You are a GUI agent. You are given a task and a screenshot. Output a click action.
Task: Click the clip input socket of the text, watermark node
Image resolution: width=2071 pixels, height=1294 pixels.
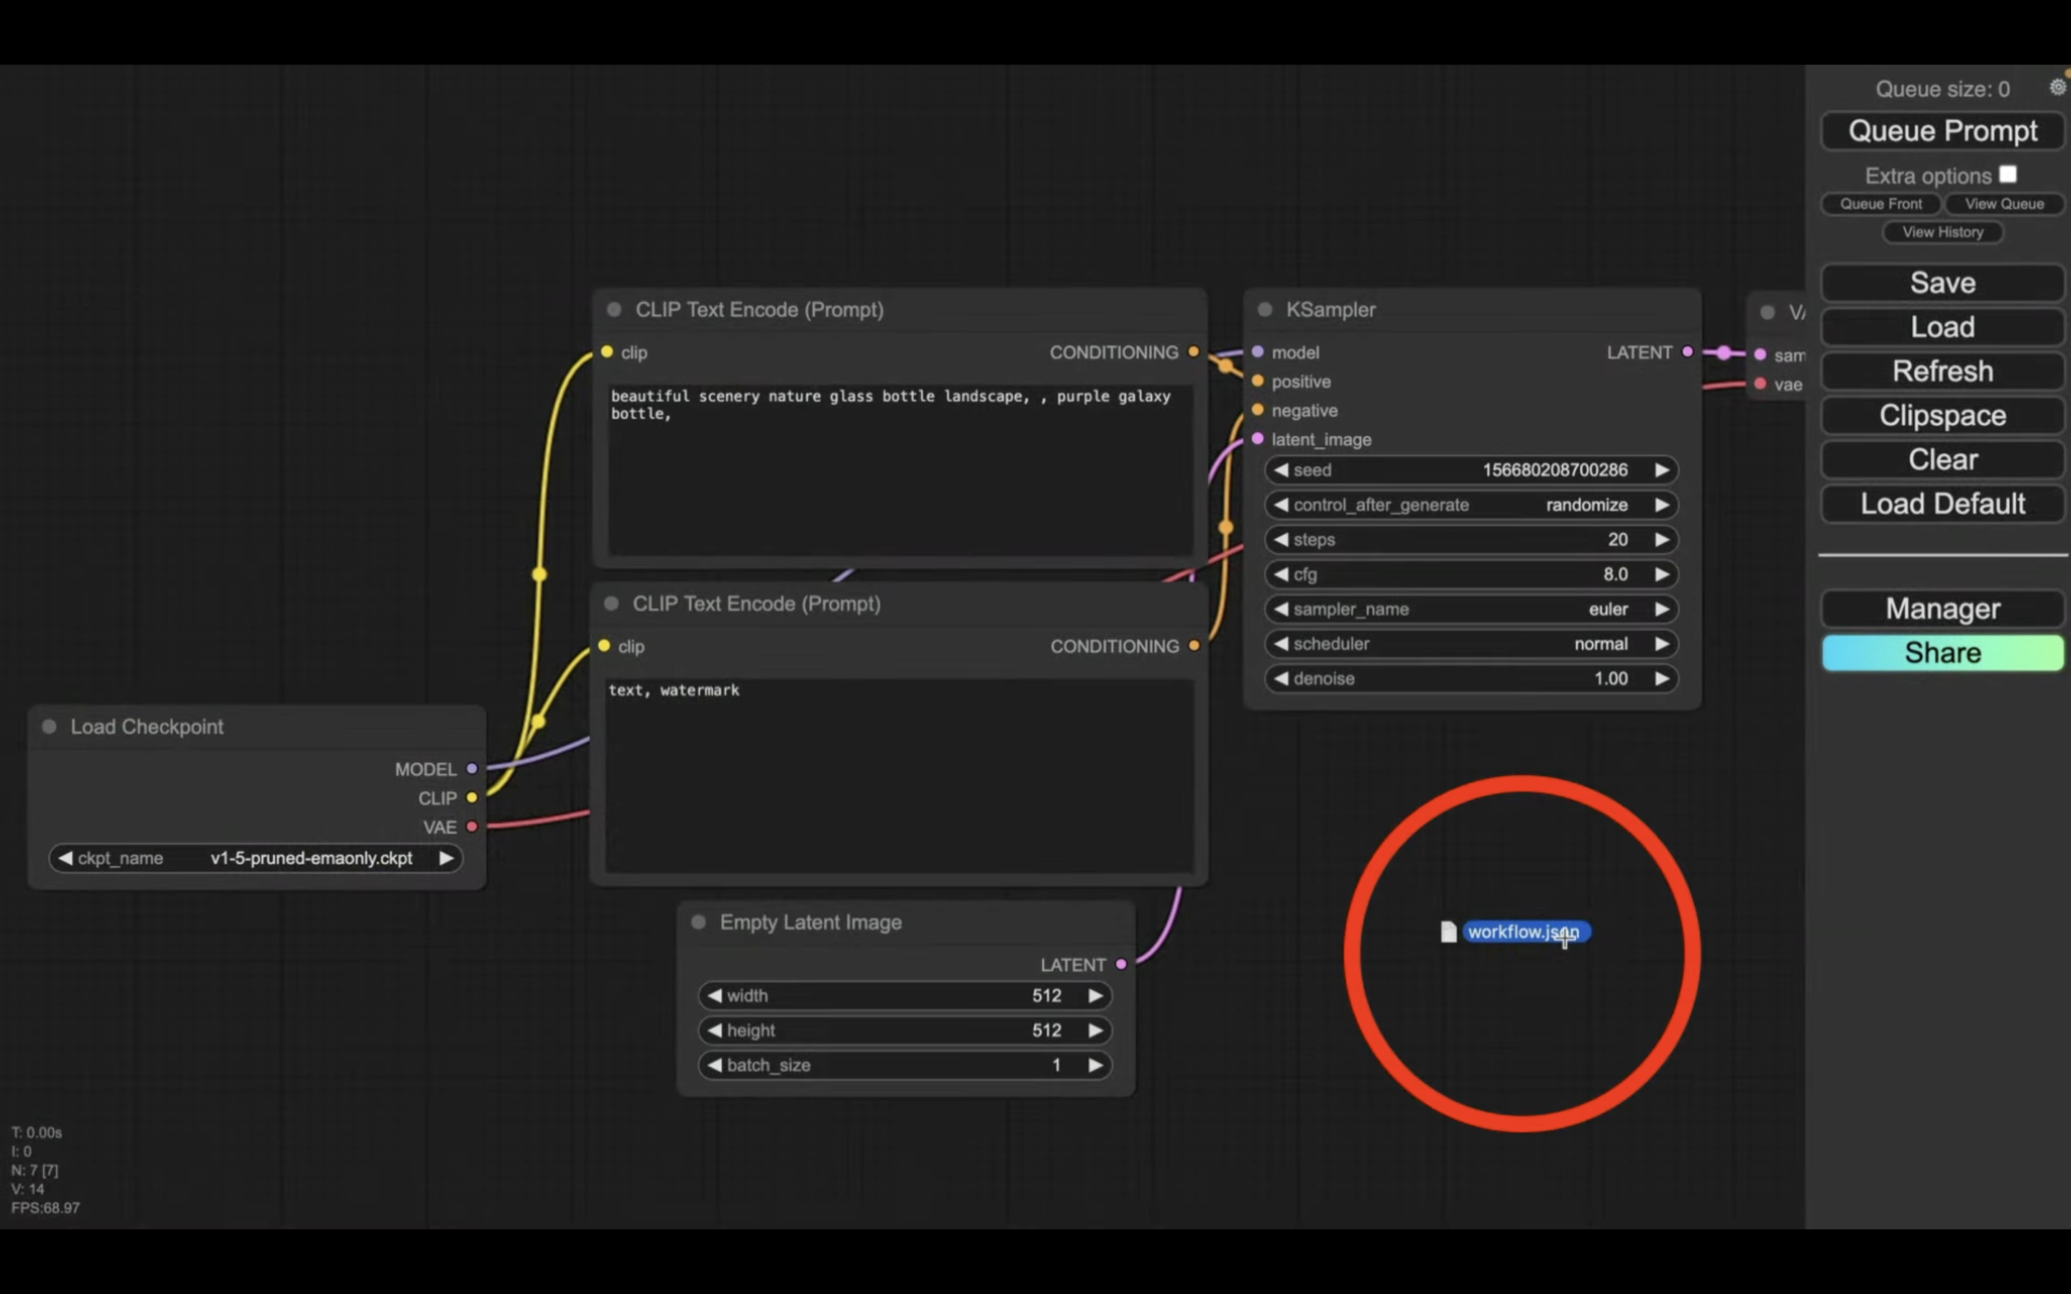604,646
